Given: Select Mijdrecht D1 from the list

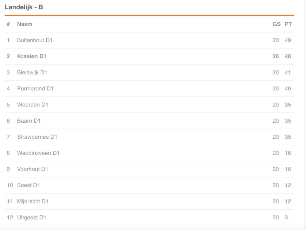Looking at the screenshot, I should [33, 201].
